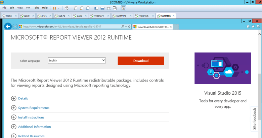
Task: Click the take snapshot clock icon
Action: (x=76, y=8)
